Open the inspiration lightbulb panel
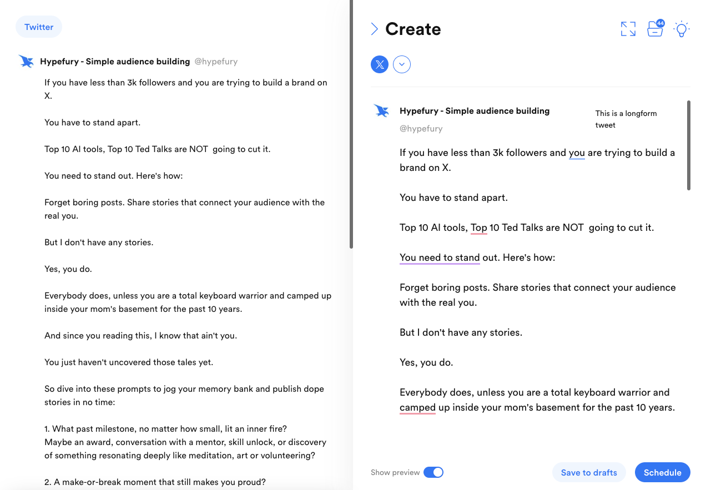Image resolution: width=706 pixels, height=490 pixels. [681, 29]
